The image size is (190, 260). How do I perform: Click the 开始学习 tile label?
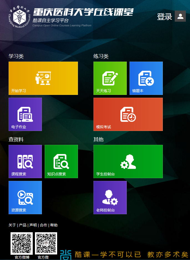tap(19, 91)
